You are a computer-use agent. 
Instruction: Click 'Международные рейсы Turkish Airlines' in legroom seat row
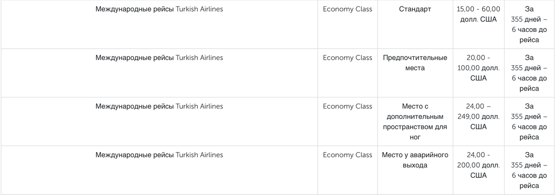(159, 106)
